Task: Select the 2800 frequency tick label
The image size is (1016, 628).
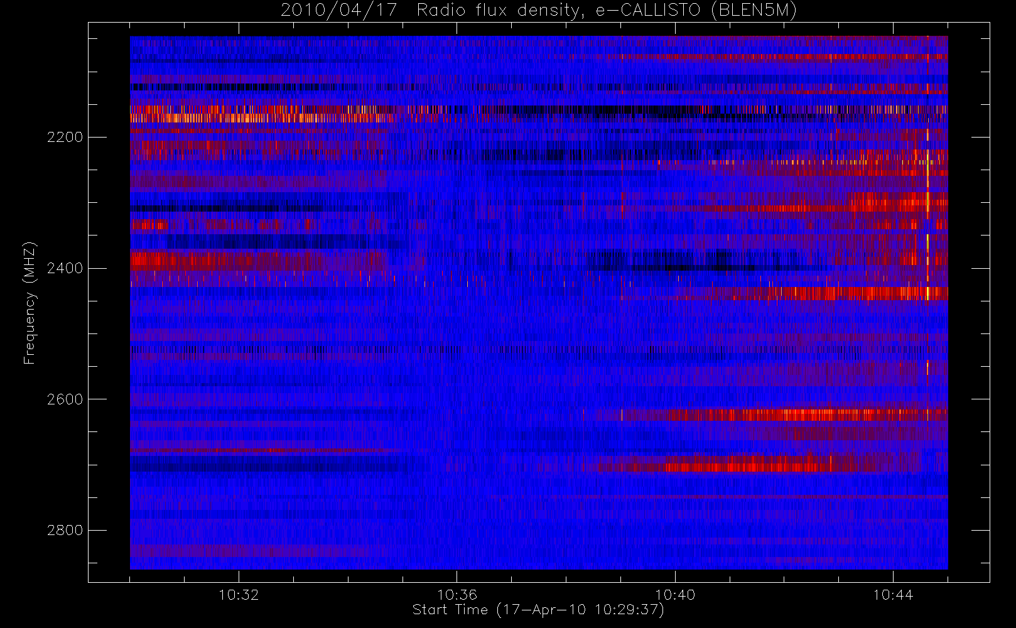Action: (x=65, y=530)
